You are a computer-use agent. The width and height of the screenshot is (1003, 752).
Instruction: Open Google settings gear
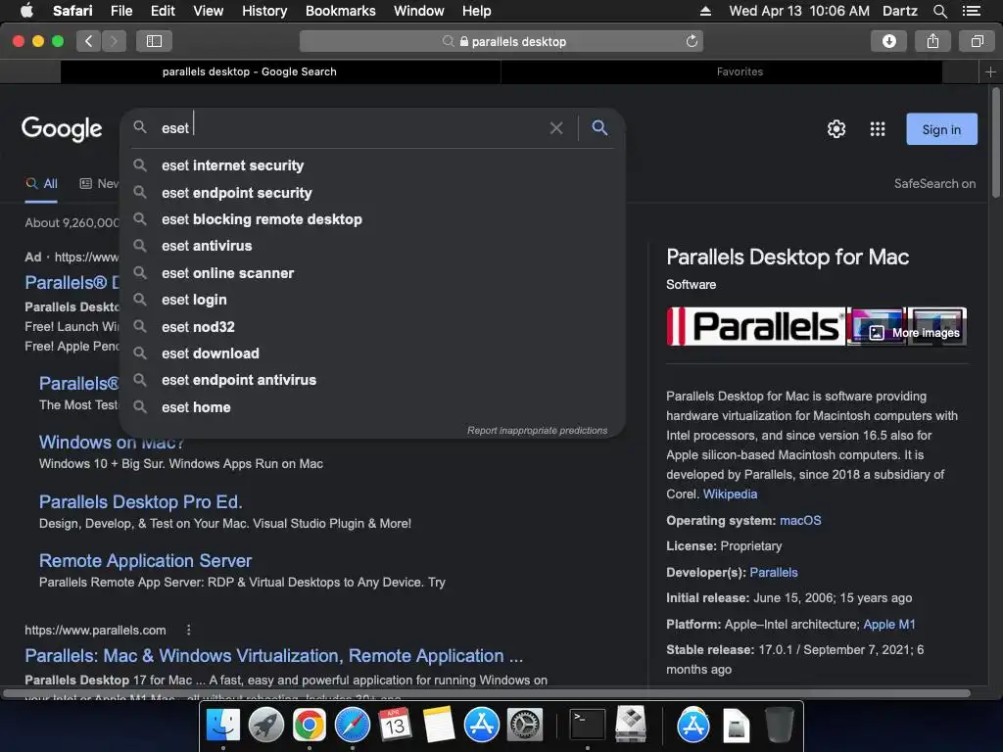[x=836, y=129]
